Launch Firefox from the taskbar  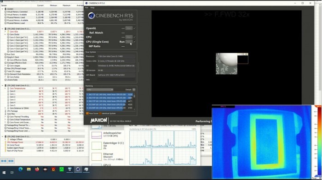[x=37, y=169]
